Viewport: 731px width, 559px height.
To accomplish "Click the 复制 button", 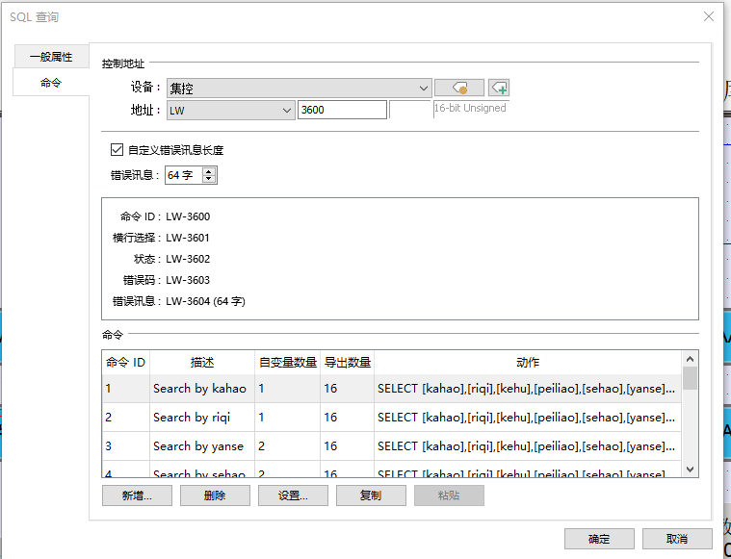I will (x=371, y=495).
